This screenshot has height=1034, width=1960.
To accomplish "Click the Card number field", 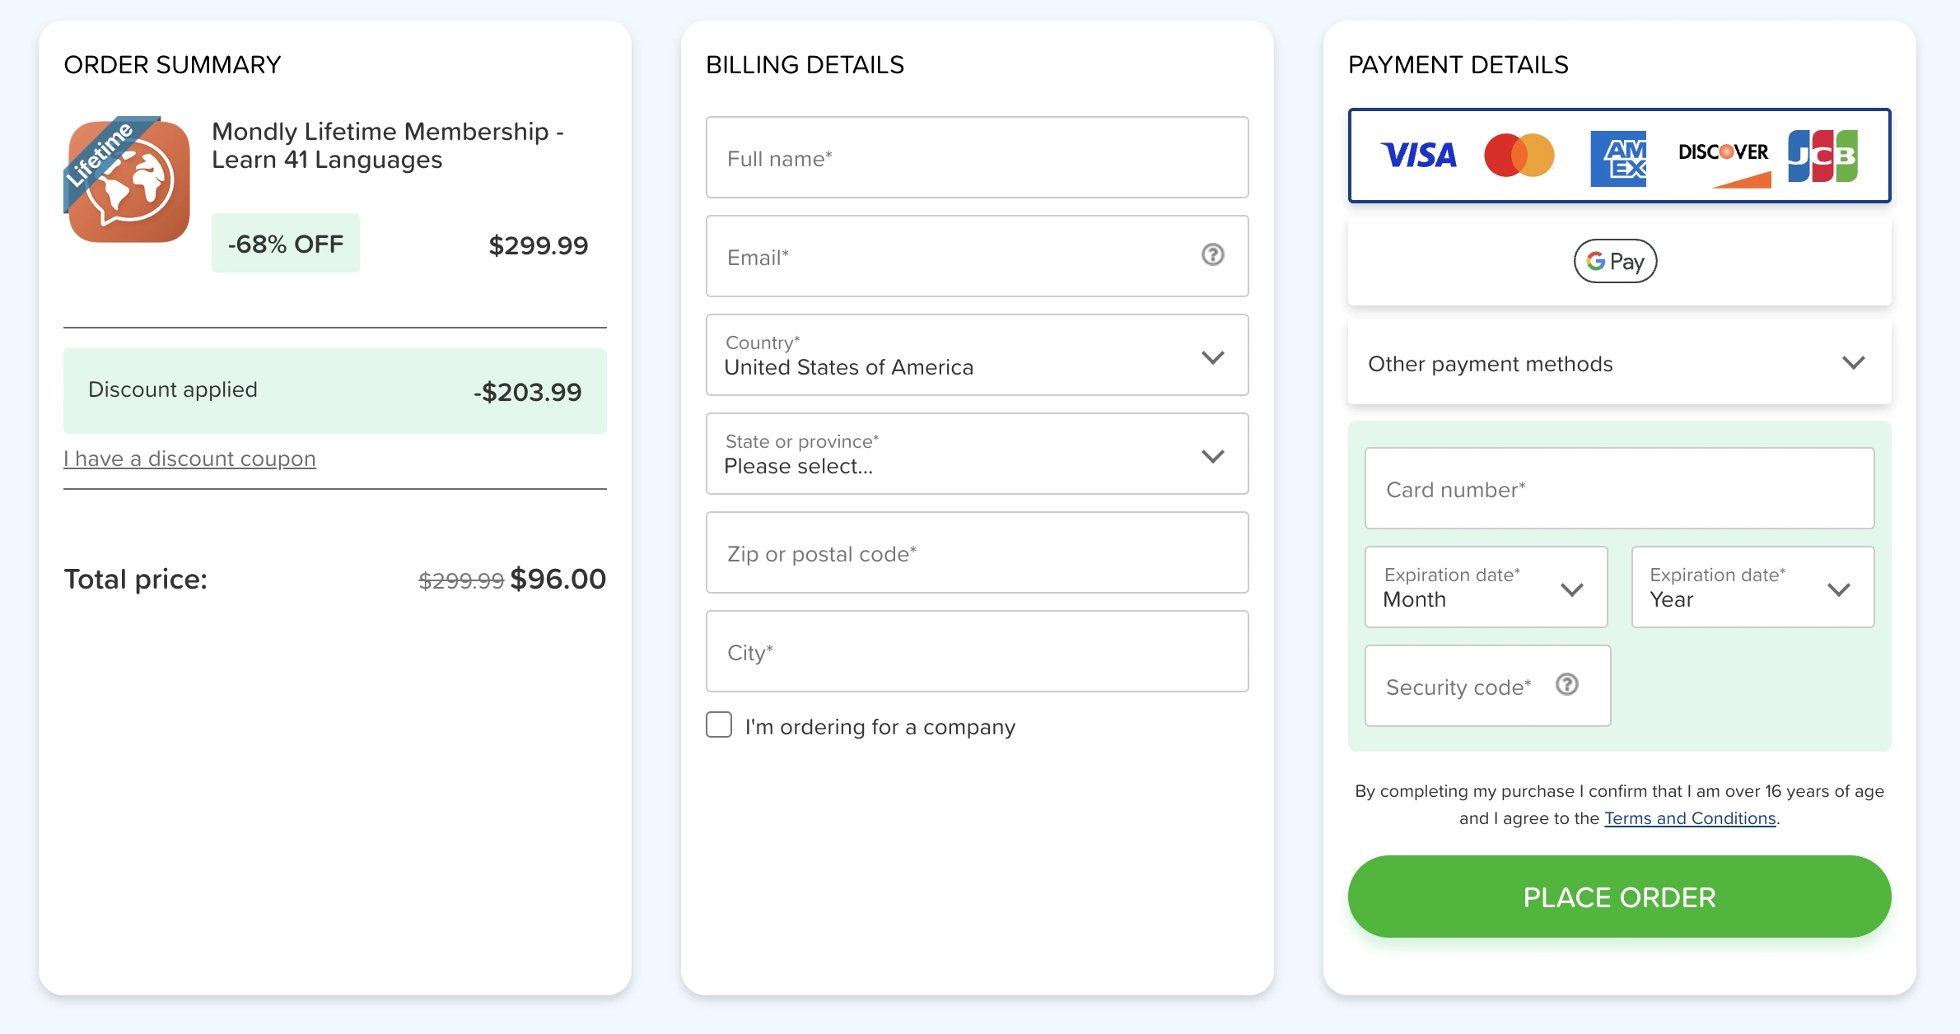I will pyautogui.click(x=1619, y=488).
